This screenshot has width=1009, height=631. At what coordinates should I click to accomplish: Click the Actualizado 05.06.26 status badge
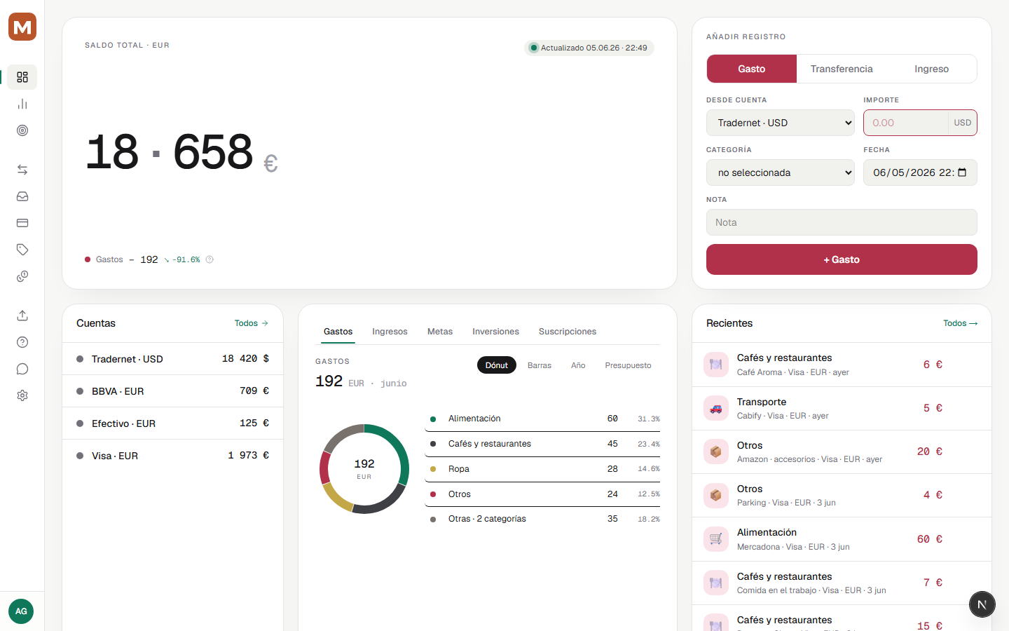(x=589, y=48)
